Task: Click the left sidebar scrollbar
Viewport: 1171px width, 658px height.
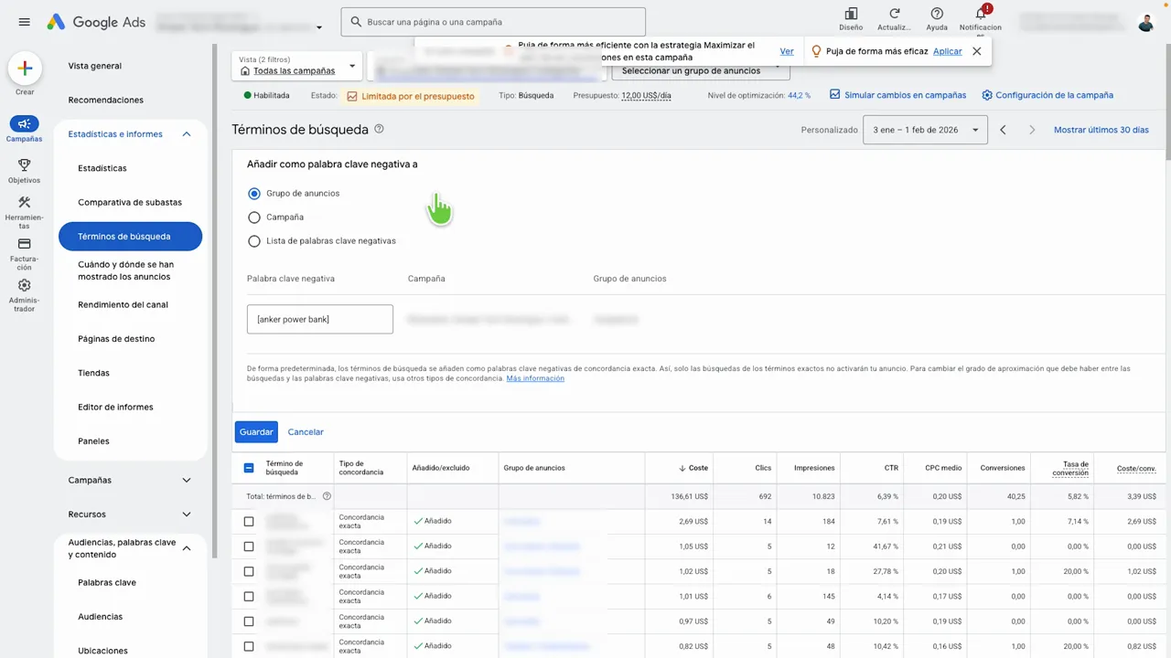Action: tap(215, 302)
